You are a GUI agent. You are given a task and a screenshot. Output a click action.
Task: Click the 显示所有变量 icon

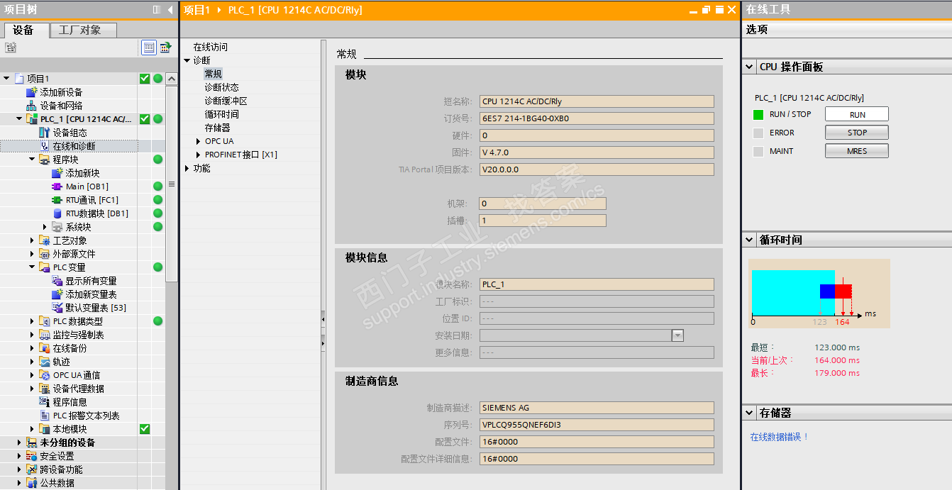[57, 281]
